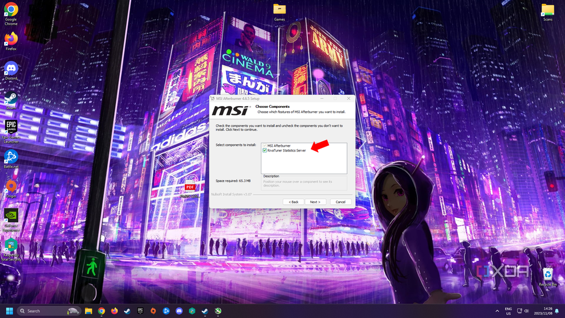565x318 pixels.
Task: Uncheck the RivaTuner Statistics Server checkbox
Action: 264,150
